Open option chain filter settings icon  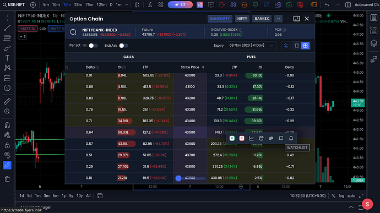click(286, 46)
